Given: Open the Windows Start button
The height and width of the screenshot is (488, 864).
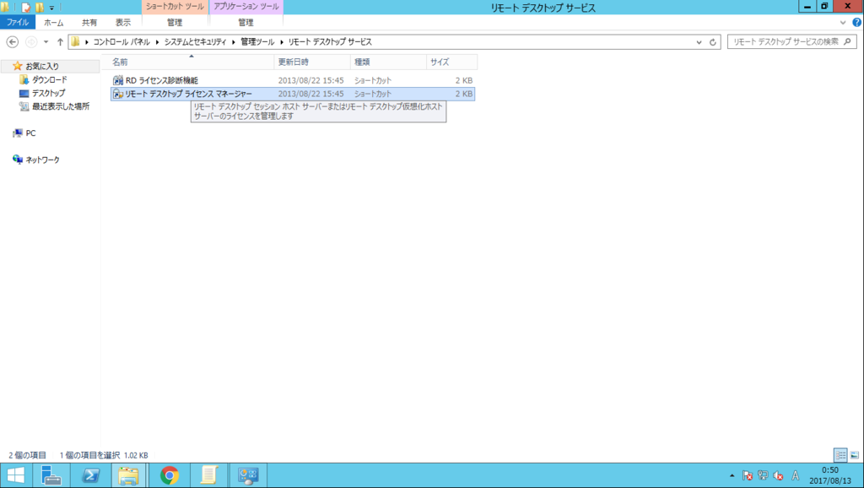Looking at the screenshot, I should click(x=16, y=475).
